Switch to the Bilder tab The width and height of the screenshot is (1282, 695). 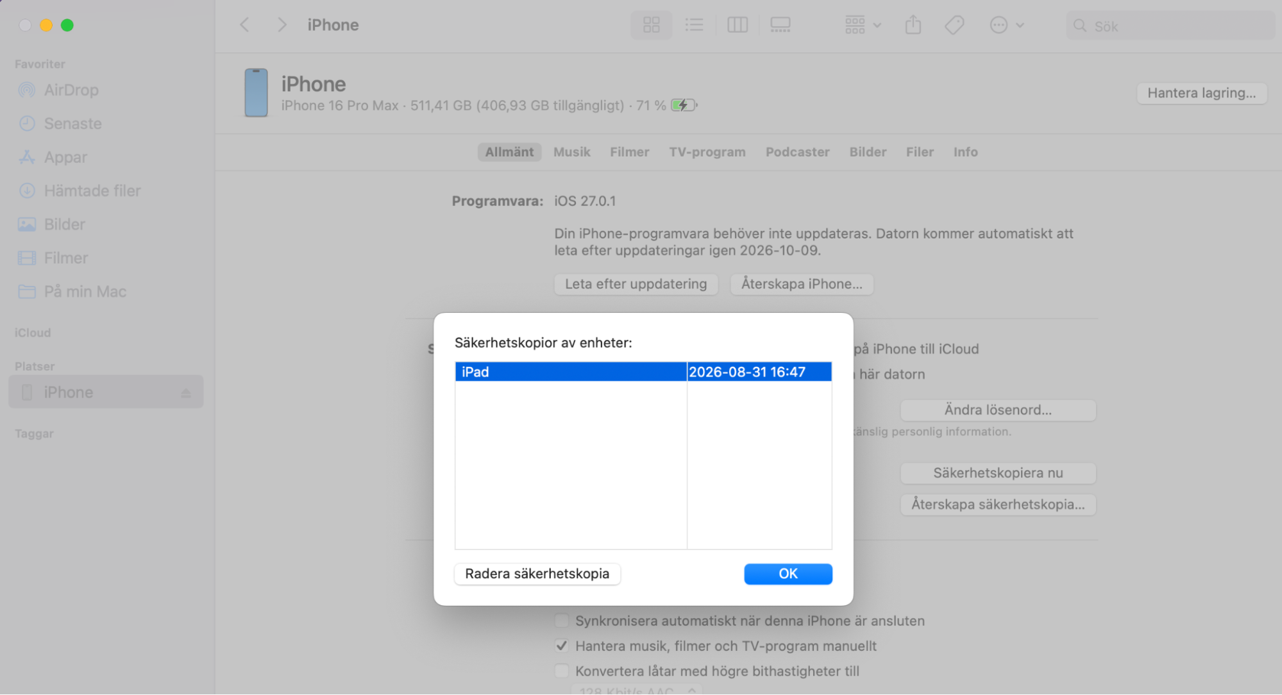tap(868, 152)
